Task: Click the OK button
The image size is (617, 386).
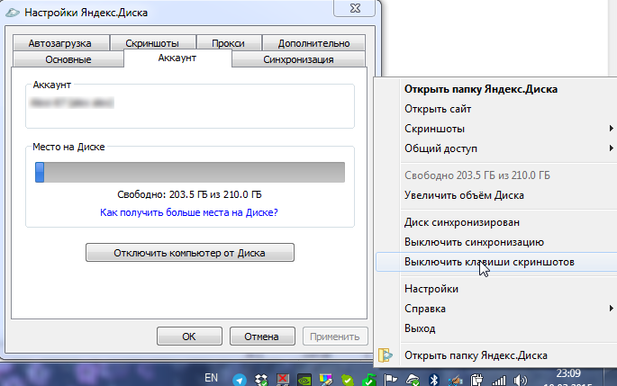Action: pos(189,337)
